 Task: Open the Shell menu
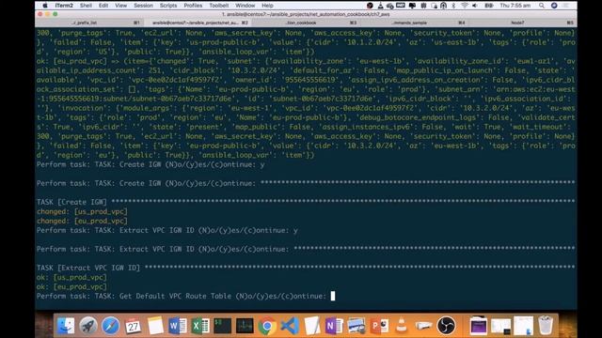86,6
